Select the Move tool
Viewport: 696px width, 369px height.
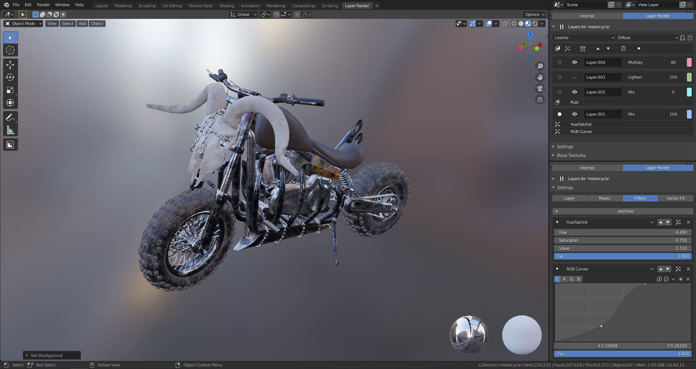click(x=10, y=65)
